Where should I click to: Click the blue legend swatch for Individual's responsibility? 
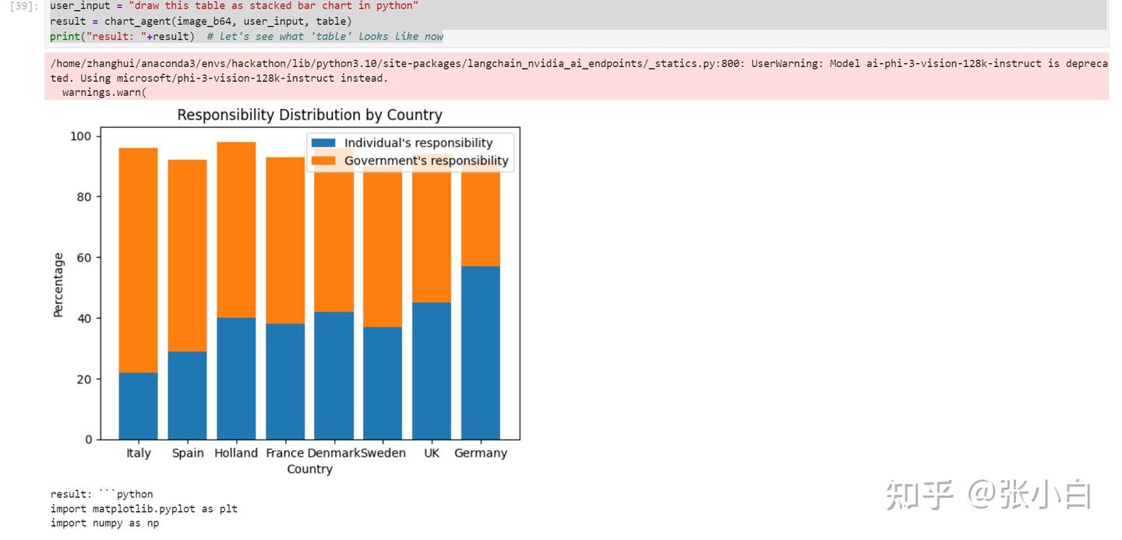click(x=323, y=143)
